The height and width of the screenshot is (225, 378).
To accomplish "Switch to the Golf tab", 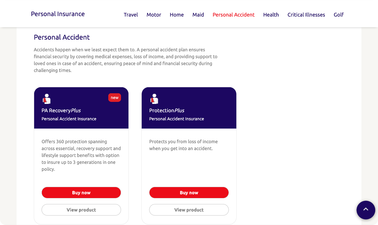I will 339,15.
